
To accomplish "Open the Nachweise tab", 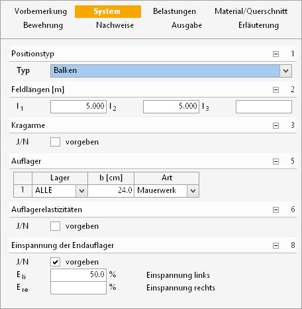I will tap(115, 25).
